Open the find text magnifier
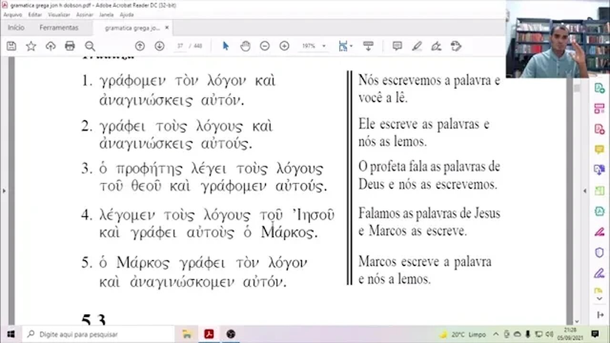Screen dimensions: 610x343 pyautogui.click(x=90, y=46)
